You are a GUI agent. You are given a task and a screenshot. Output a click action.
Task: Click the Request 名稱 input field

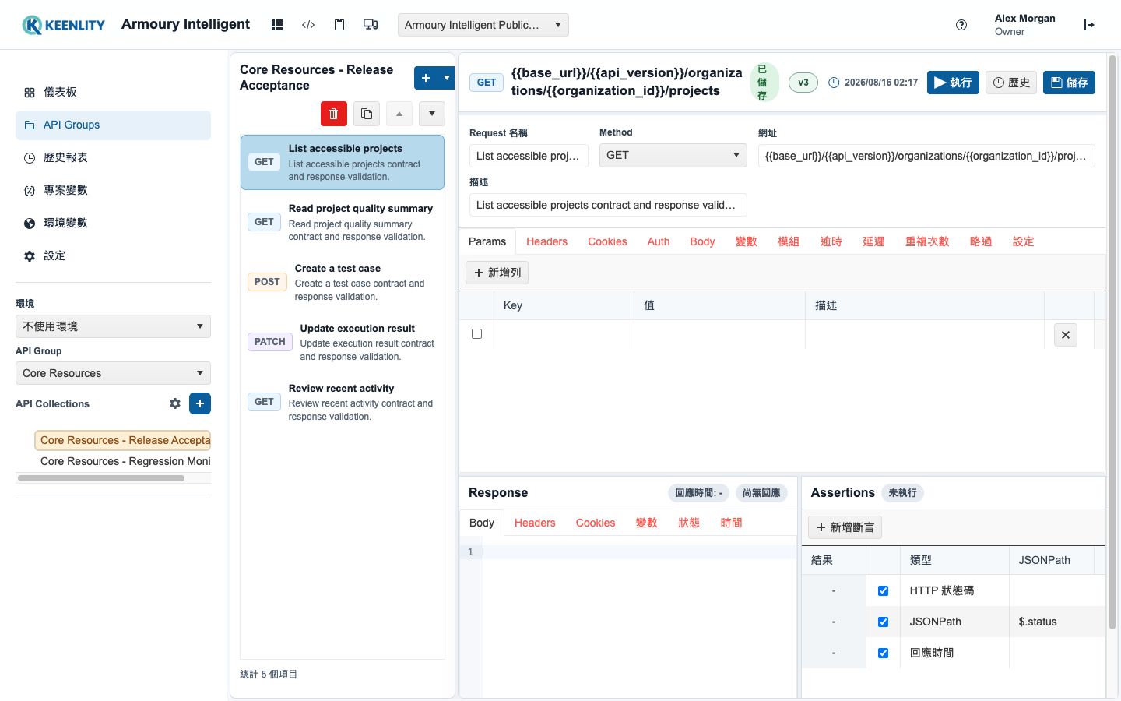pos(529,156)
